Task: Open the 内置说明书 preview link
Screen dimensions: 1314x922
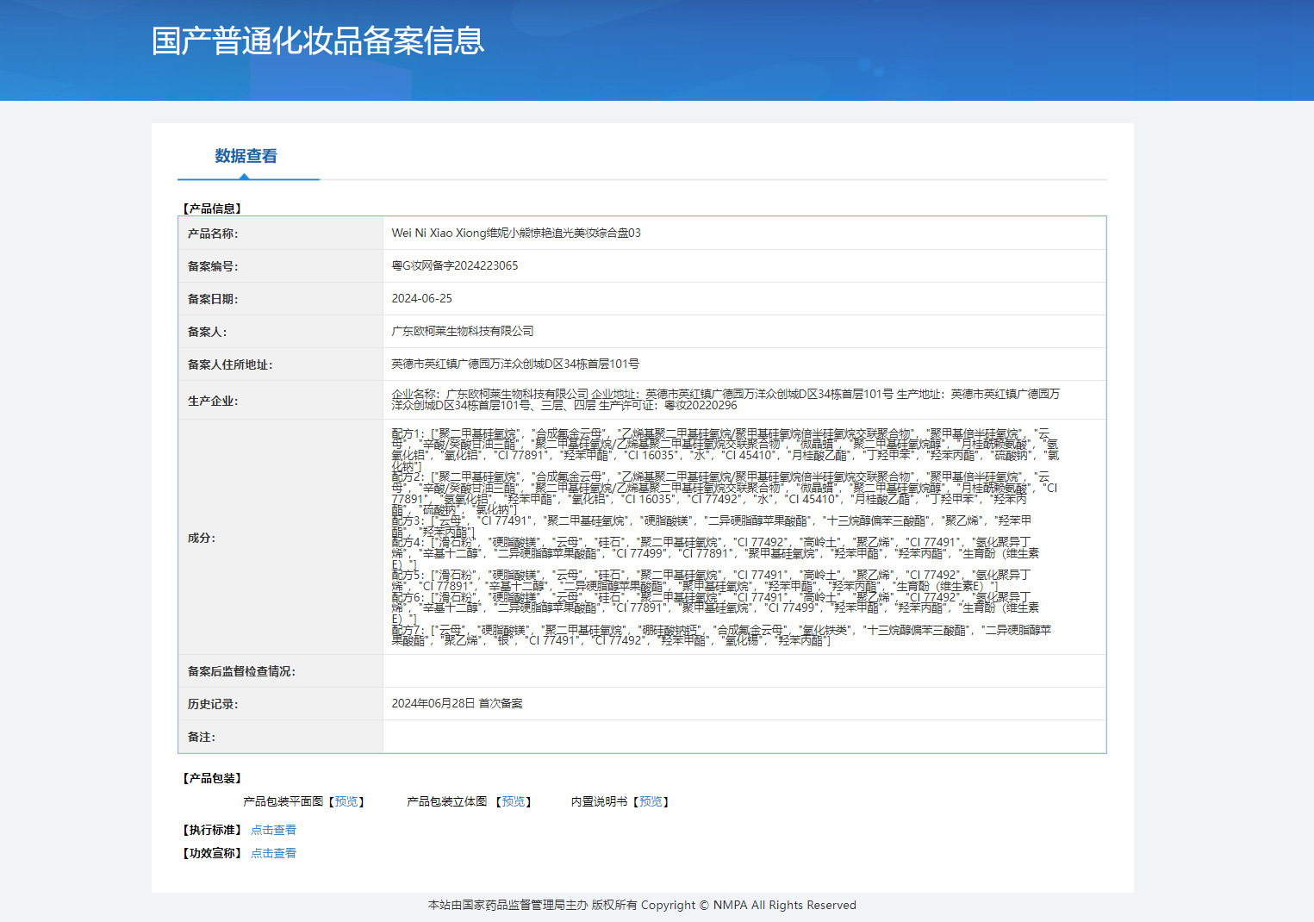Action: pos(651,801)
